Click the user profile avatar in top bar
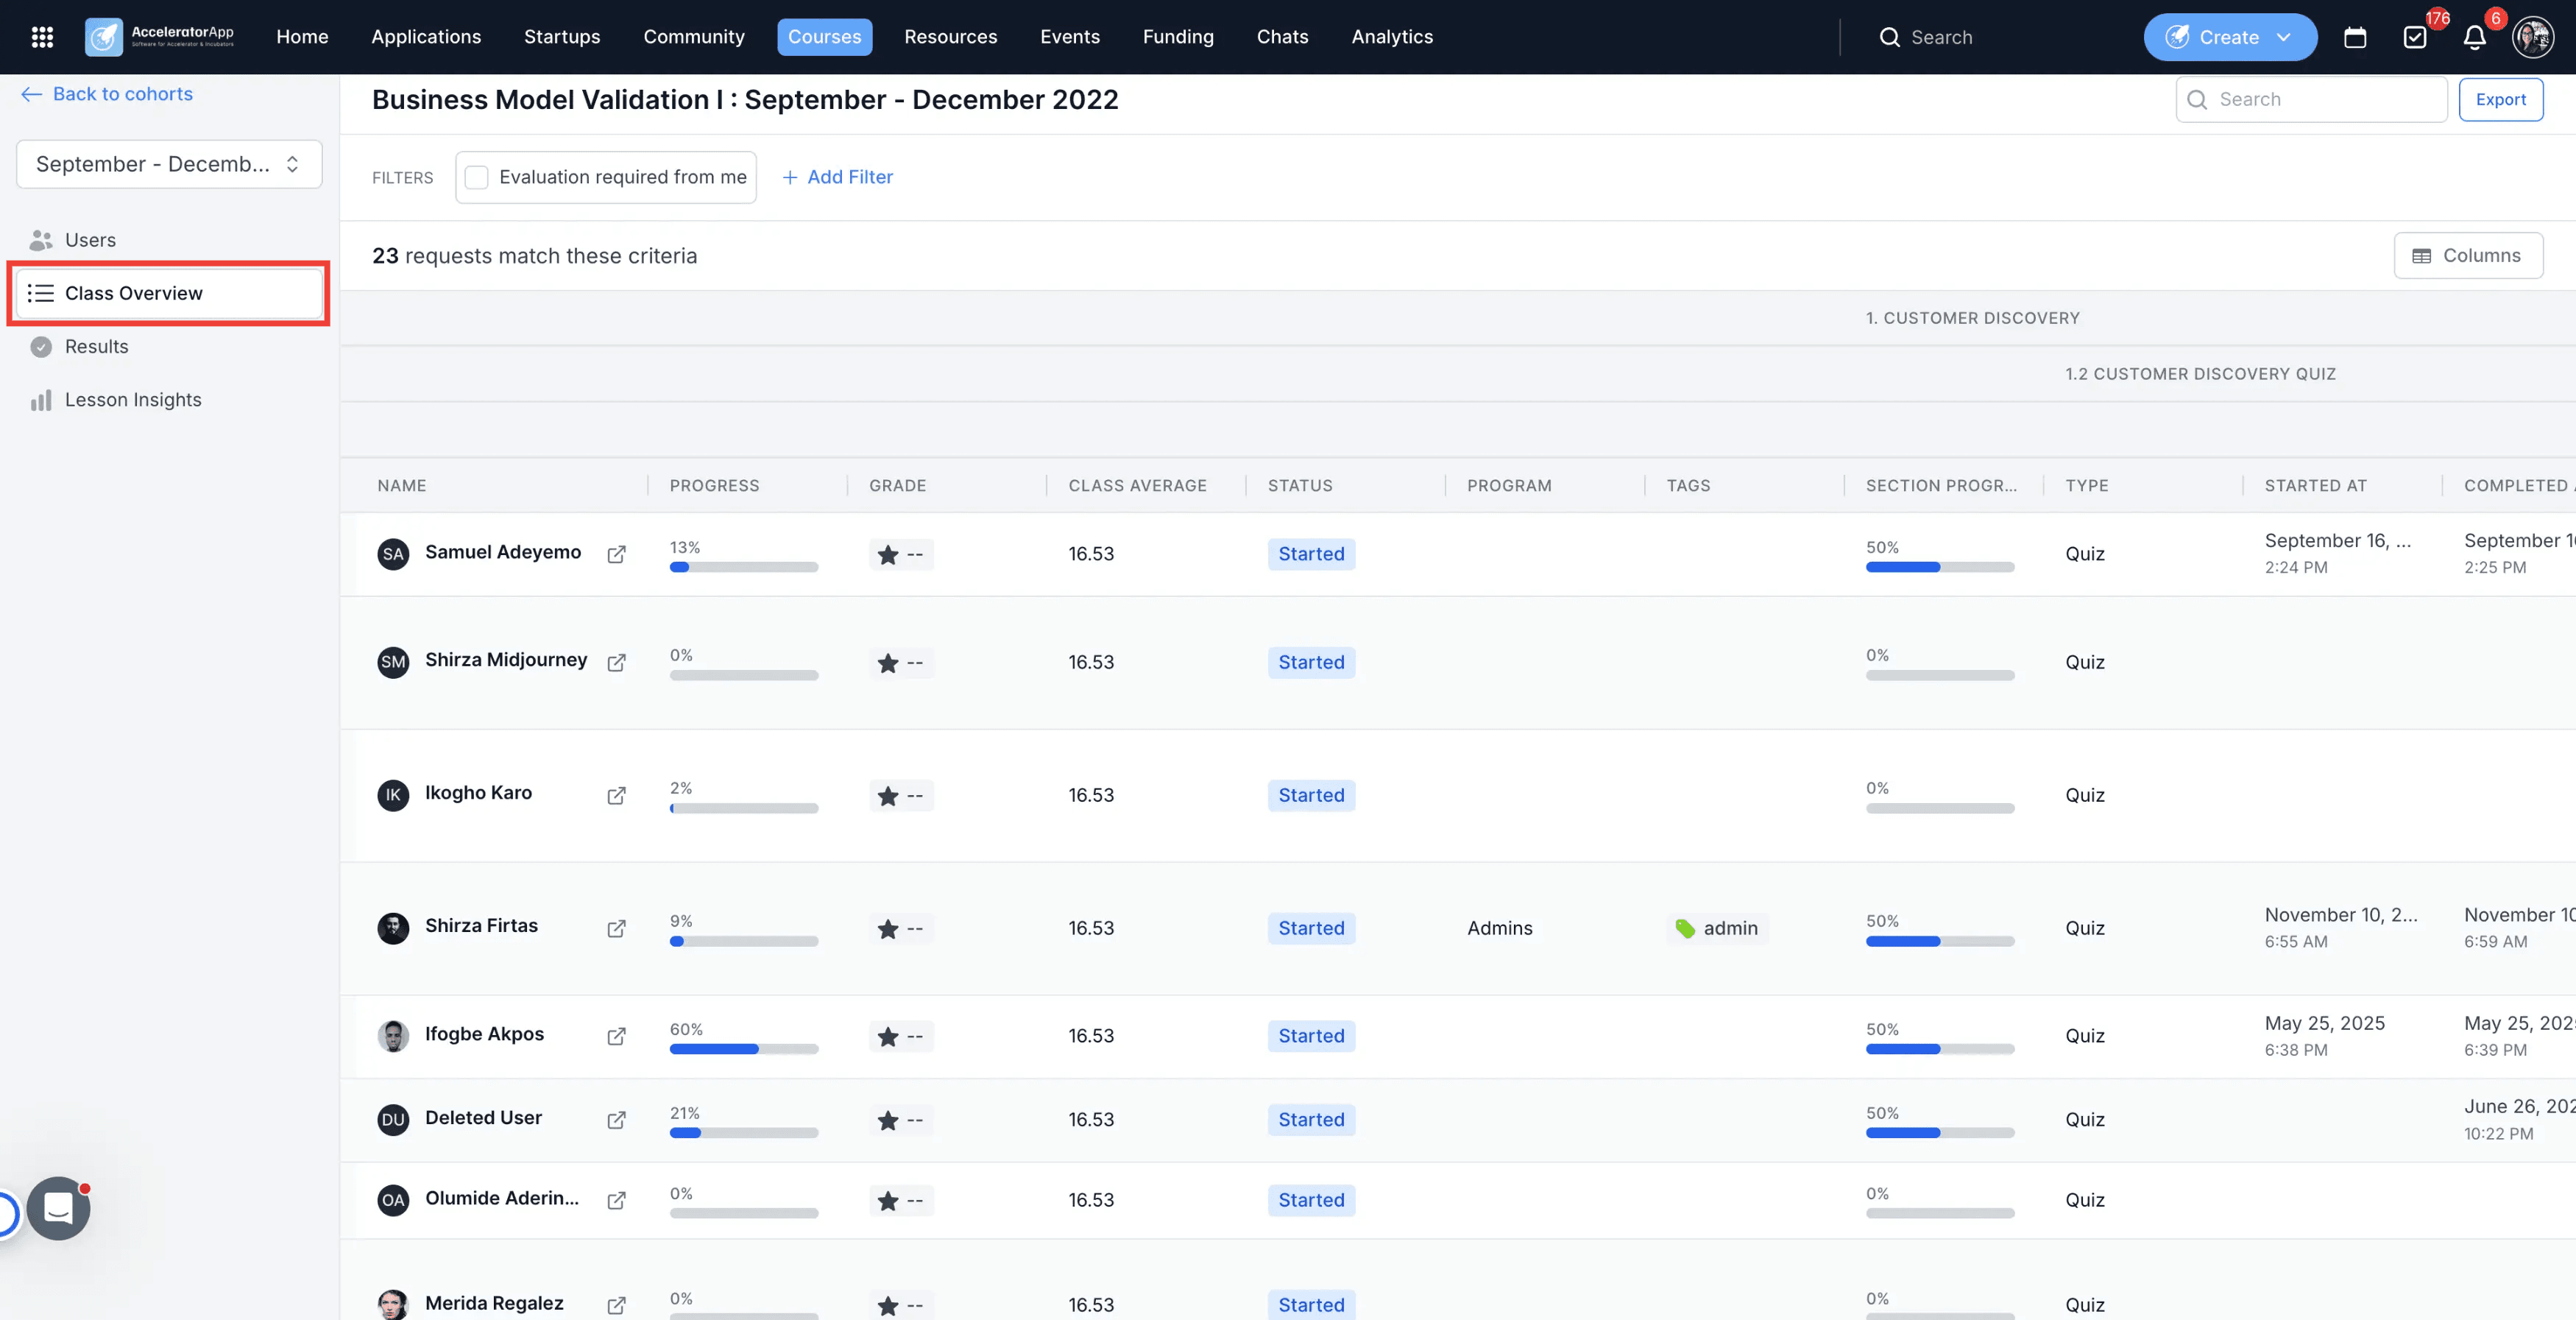Image resolution: width=2576 pixels, height=1320 pixels. click(2533, 37)
